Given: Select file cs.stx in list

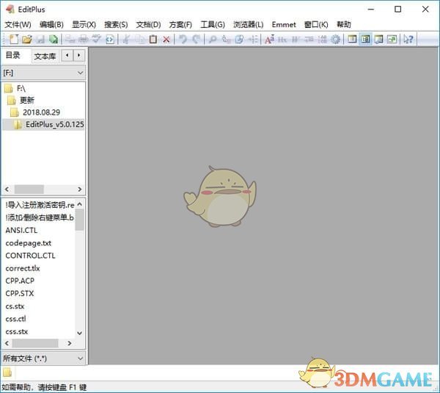Looking at the screenshot, I should 15,306.
